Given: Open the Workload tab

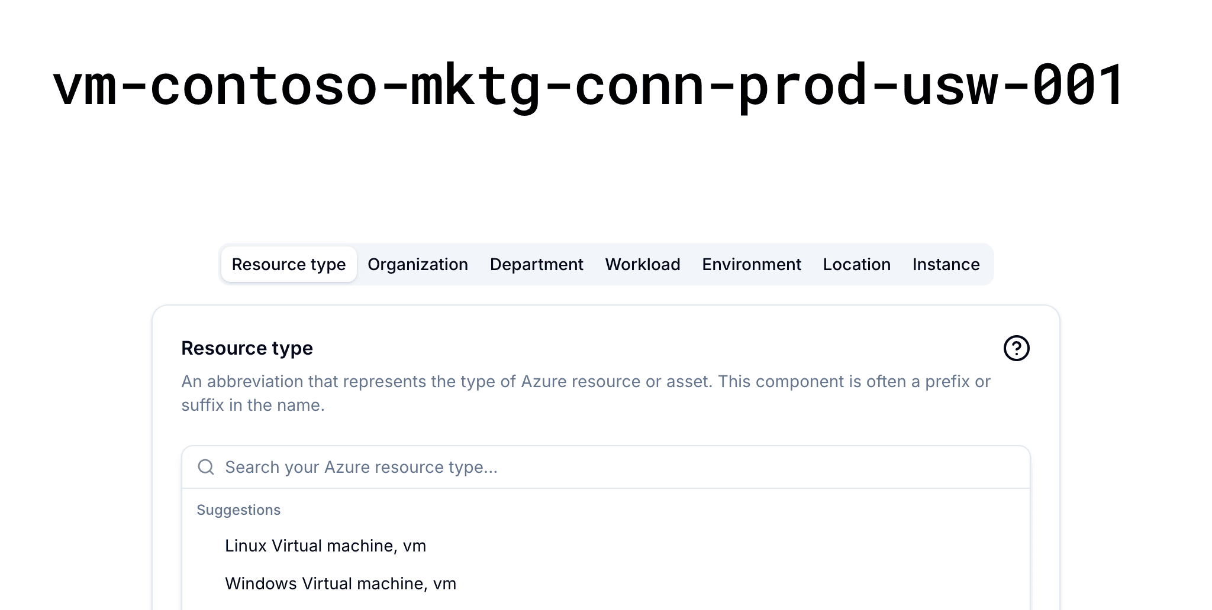Looking at the screenshot, I should click(x=642, y=264).
